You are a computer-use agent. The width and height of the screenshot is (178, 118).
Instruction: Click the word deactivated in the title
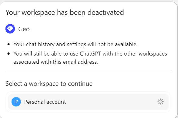(106, 12)
